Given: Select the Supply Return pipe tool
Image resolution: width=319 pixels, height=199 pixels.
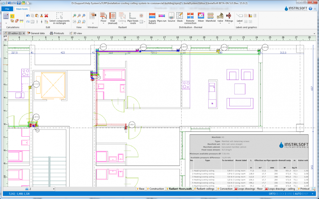Looking at the screenshot, I should coord(152,18).
